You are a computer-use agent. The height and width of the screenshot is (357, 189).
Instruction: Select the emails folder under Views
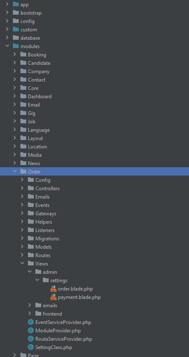[50, 306]
